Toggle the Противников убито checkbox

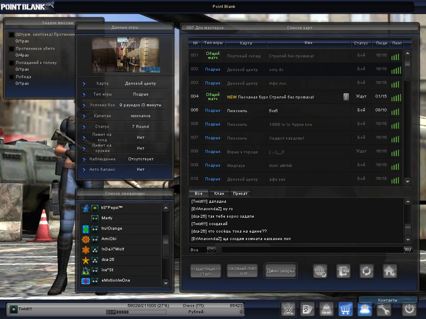12,49
